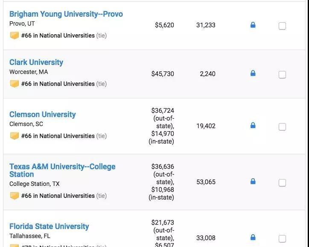309x247 pixels.
Task: Click lock icon in Brigham Young row
Action: pyautogui.click(x=253, y=25)
